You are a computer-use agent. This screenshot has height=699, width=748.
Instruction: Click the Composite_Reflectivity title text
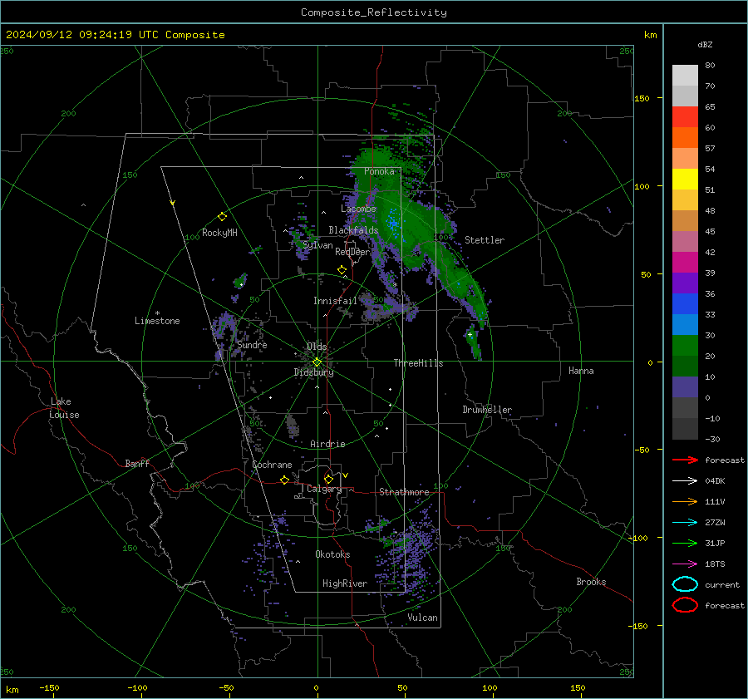coord(373,12)
